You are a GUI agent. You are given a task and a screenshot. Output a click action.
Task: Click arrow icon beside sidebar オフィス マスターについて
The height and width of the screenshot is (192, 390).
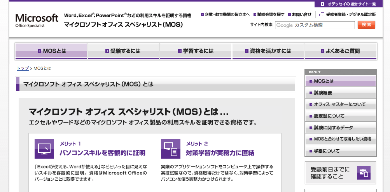[311, 105]
